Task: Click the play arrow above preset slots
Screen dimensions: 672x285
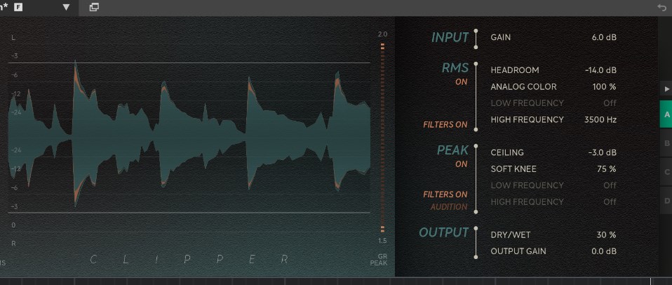Action: (x=666, y=90)
